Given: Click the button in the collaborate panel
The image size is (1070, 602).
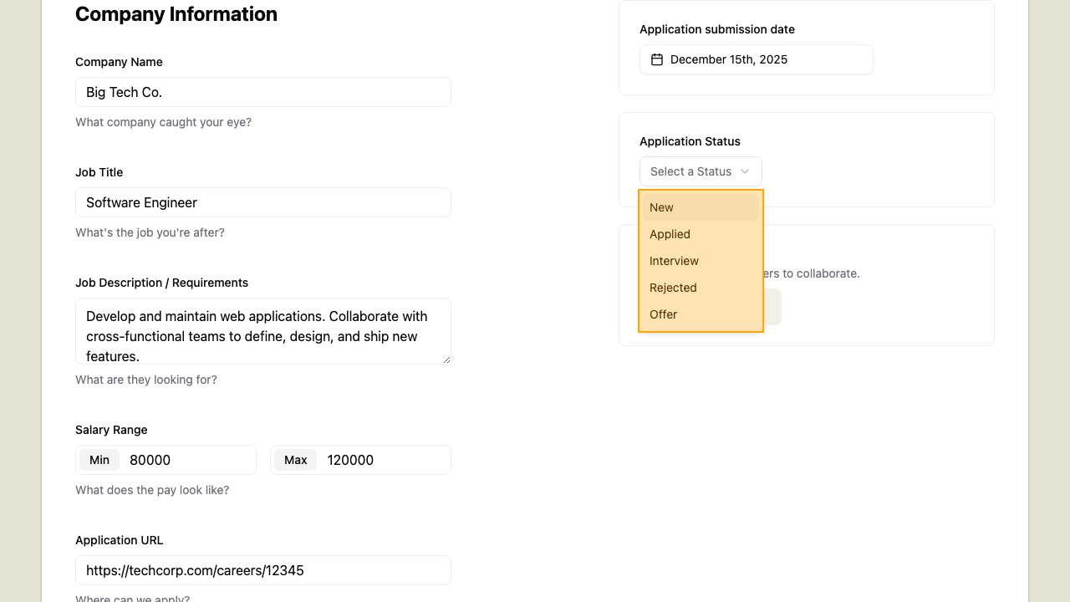Looking at the screenshot, I should pyautogui.click(x=773, y=306).
